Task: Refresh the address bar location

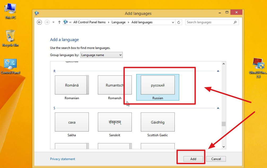Action: click(179, 22)
